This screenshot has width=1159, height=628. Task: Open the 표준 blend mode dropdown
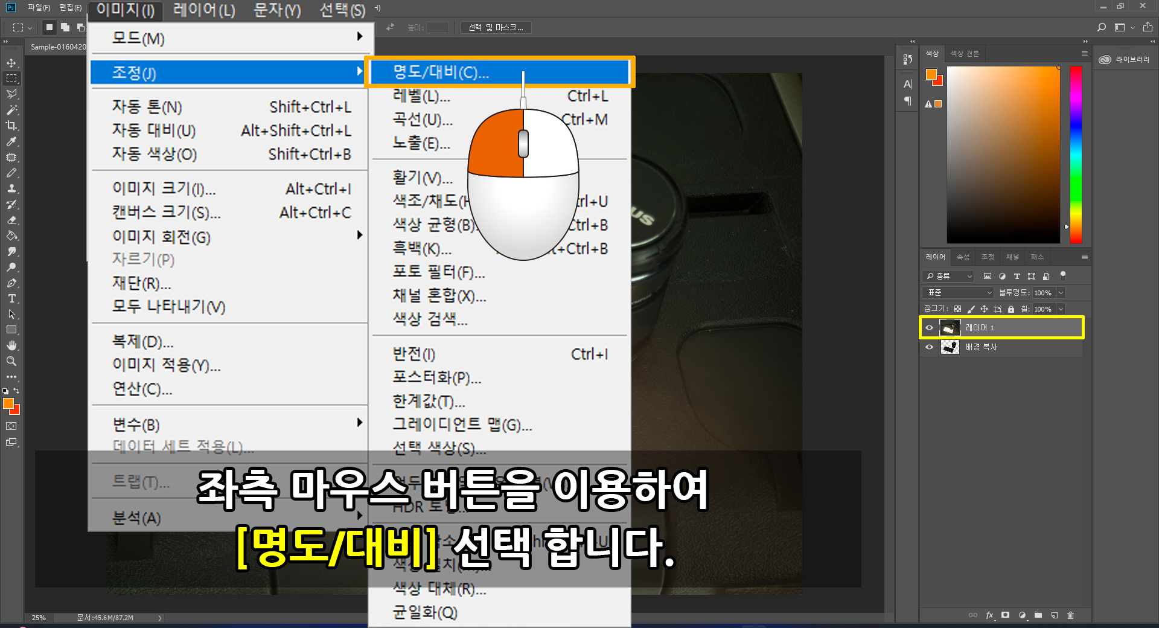(x=958, y=292)
